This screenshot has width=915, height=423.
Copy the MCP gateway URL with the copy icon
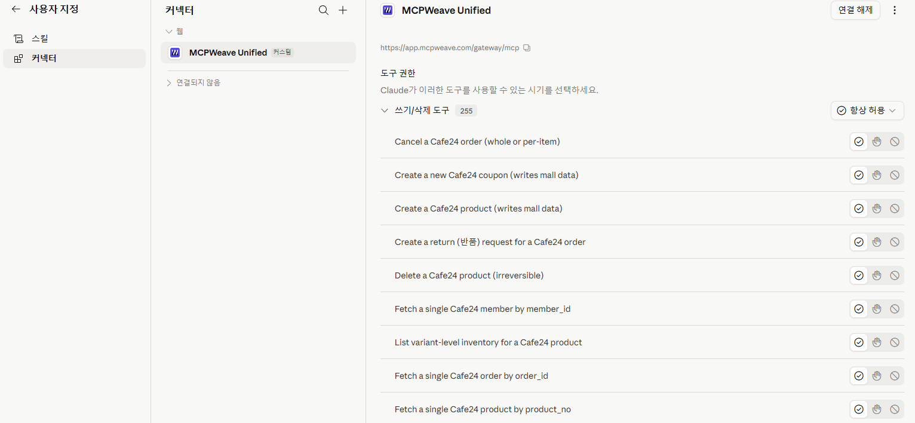point(527,48)
